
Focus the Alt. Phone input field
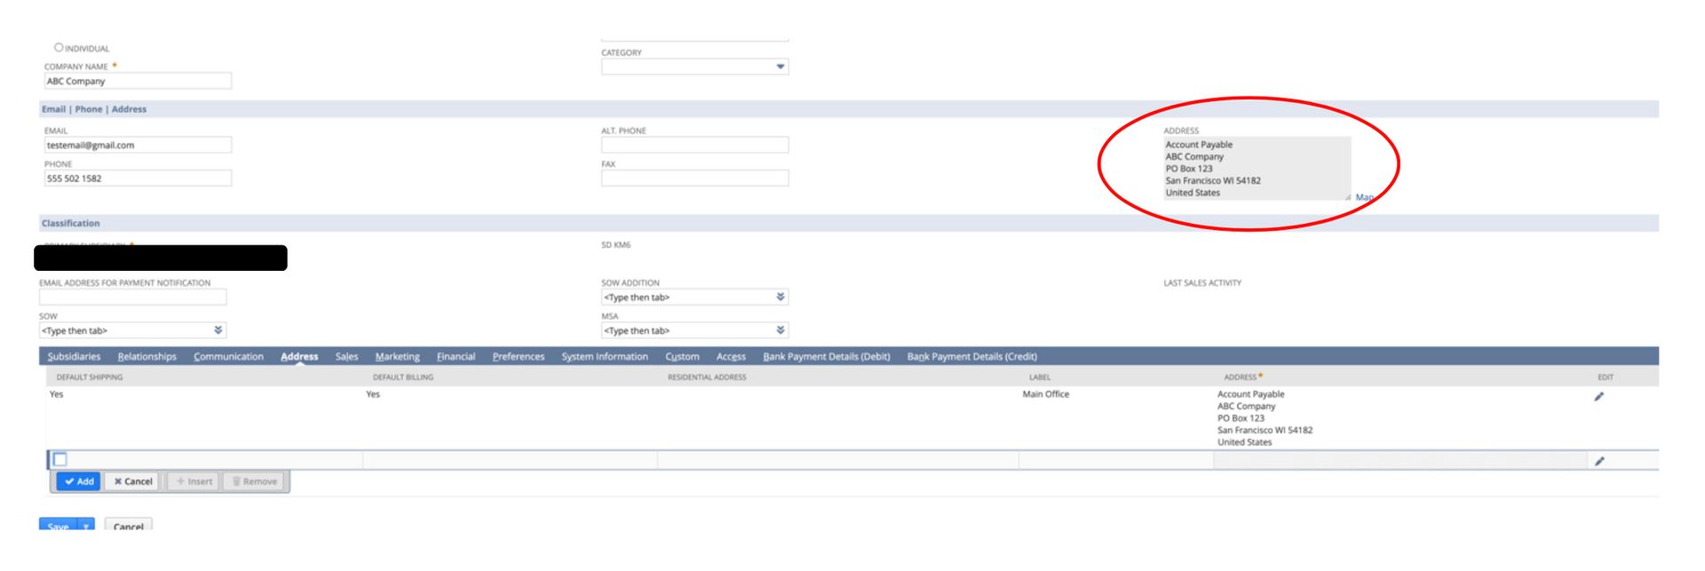[x=694, y=145]
